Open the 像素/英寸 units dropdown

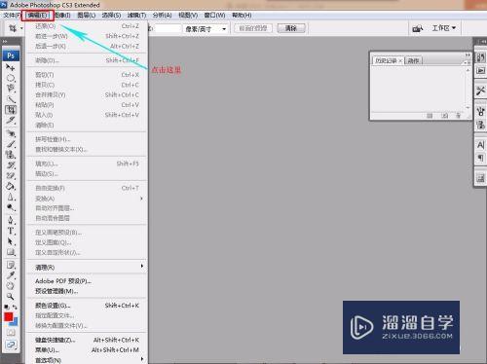[x=206, y=29]
